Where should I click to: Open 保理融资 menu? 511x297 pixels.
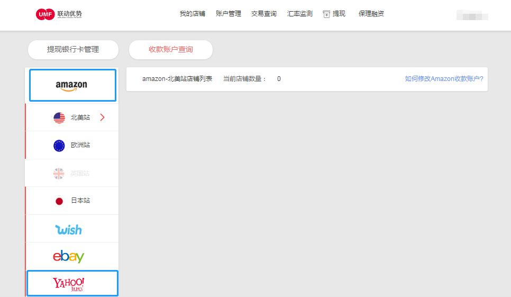coord(371,14)
